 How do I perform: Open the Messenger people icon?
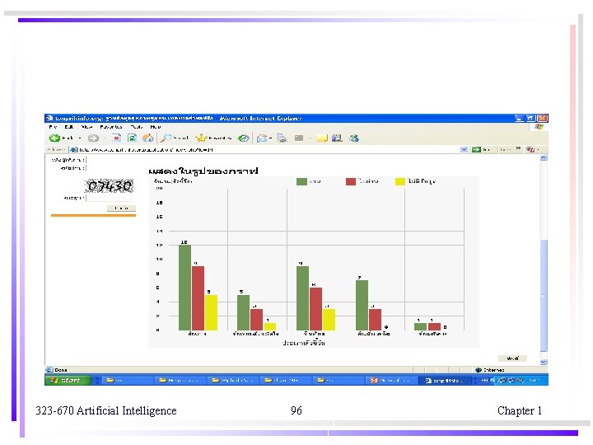click(354, 138)
